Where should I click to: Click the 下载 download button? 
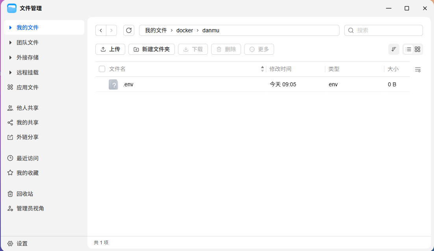(x=193, y=49)
